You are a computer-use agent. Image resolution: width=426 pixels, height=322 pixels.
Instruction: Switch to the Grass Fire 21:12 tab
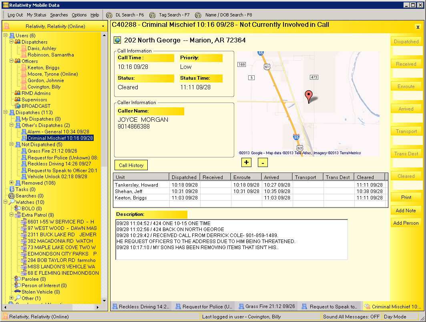267,306
